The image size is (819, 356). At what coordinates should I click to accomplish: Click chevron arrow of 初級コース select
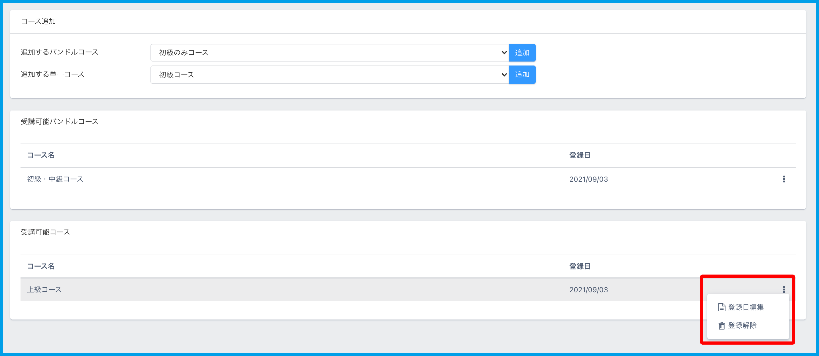(x=504, y=75)
